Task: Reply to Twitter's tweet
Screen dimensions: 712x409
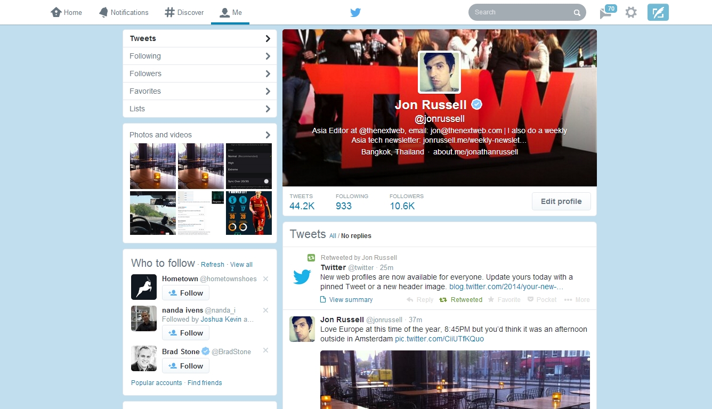Action: [420, 300]
